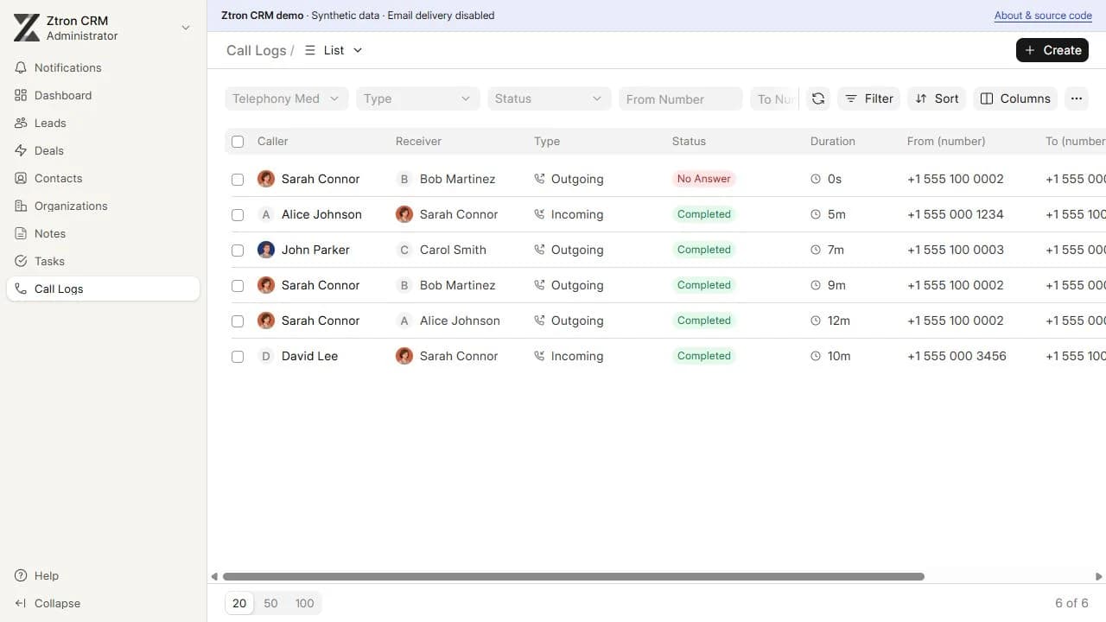The image size is (1106, 622).
Task: Go to the Dashboard page
Action: coord(103,95)
